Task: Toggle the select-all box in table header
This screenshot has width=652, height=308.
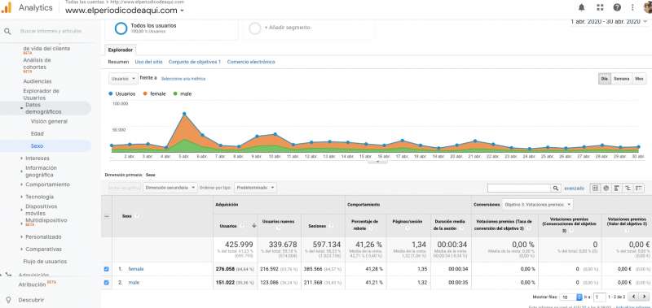Action: (107, 216)
